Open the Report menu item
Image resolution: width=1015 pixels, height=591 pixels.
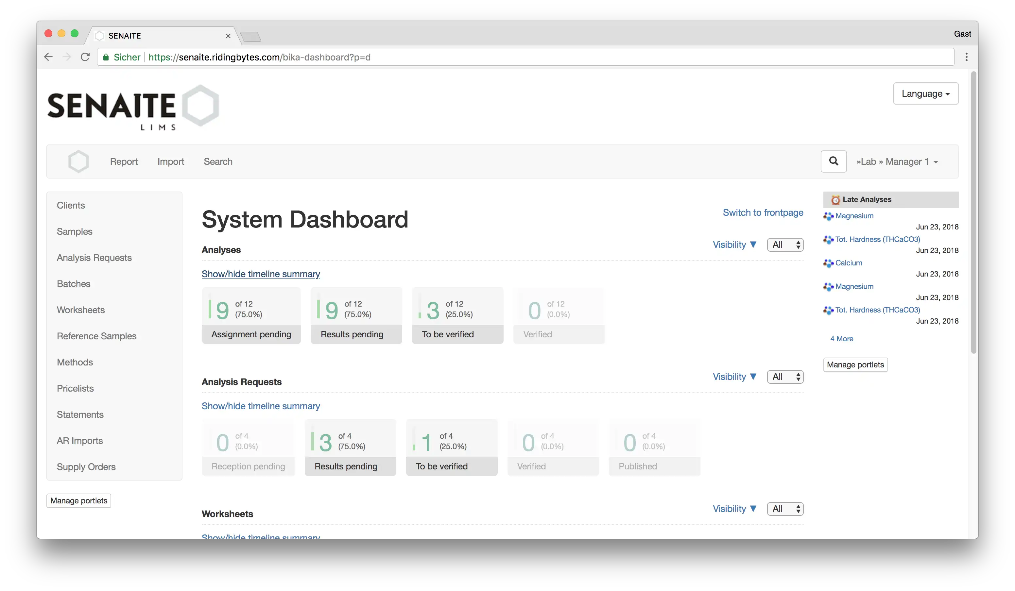124,161
